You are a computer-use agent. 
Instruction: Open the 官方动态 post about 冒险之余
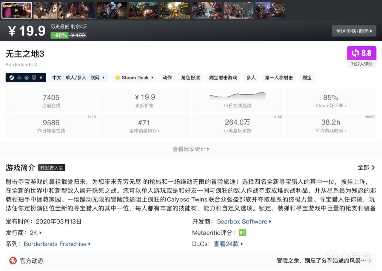(324, 261)
